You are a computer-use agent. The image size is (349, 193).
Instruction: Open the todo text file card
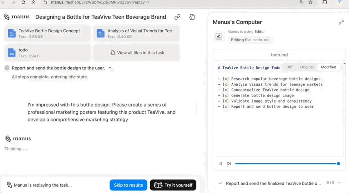47,53
